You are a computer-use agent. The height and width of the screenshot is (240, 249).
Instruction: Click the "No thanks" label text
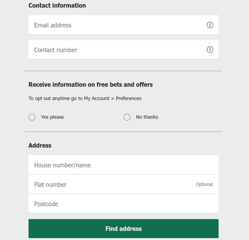(147, 117)
